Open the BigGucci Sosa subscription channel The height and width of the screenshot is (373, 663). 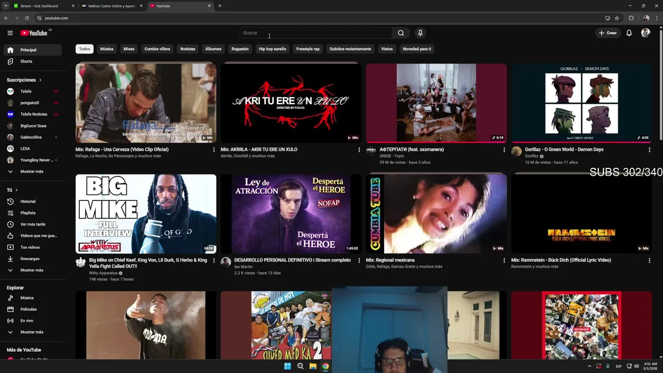pyautogui.click(x=32, y=126)
